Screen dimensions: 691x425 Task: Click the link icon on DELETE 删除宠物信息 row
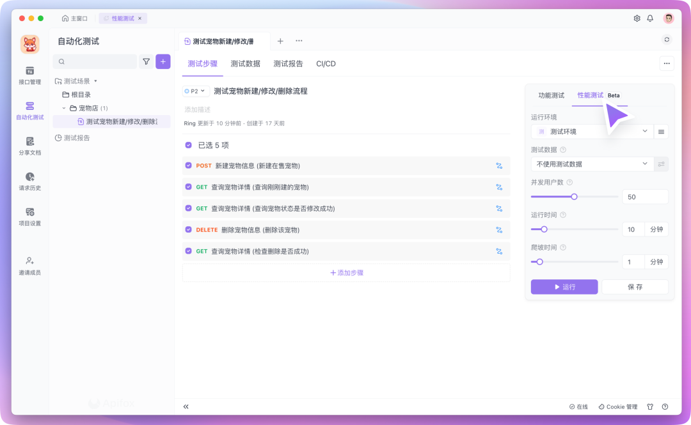pyautogui.click(x=499, y=230)
